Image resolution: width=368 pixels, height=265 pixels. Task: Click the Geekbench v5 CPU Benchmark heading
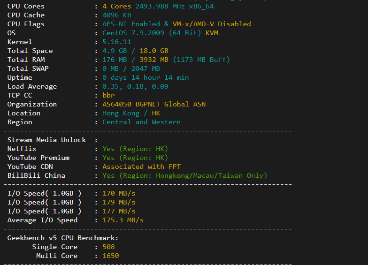(63, 238)
